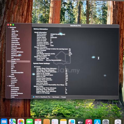Screen dimensions: 124x124
Task: Open the Controller sidebar entry
Action: 15,41
